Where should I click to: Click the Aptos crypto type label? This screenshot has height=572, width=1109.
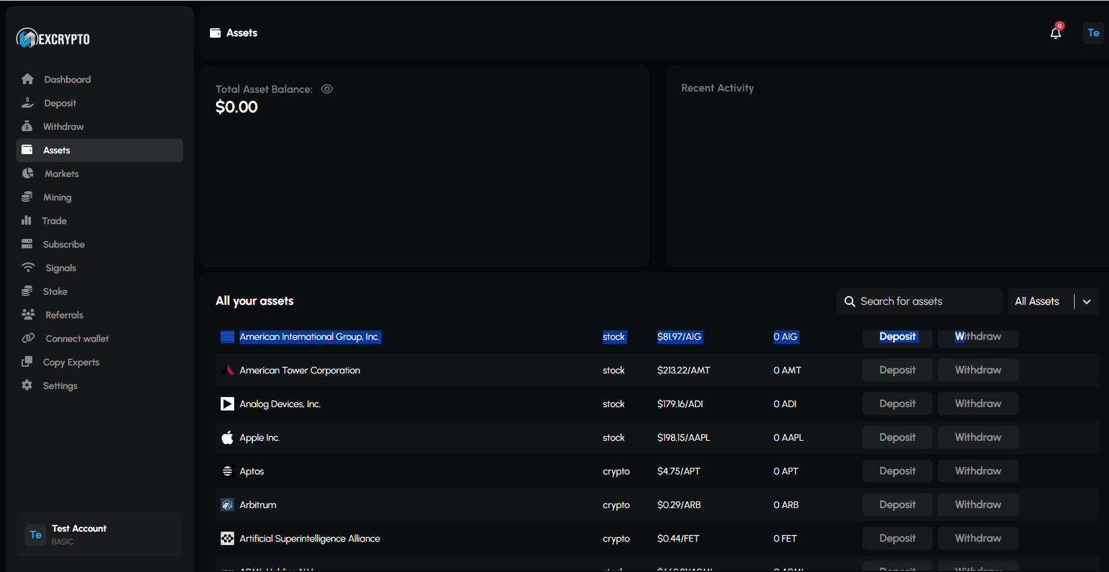point(616,471)
